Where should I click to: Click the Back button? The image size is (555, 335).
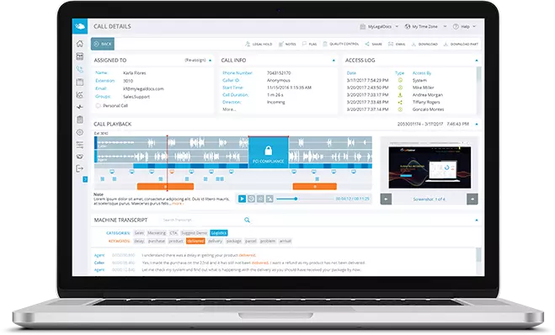[x=103, y=44]
